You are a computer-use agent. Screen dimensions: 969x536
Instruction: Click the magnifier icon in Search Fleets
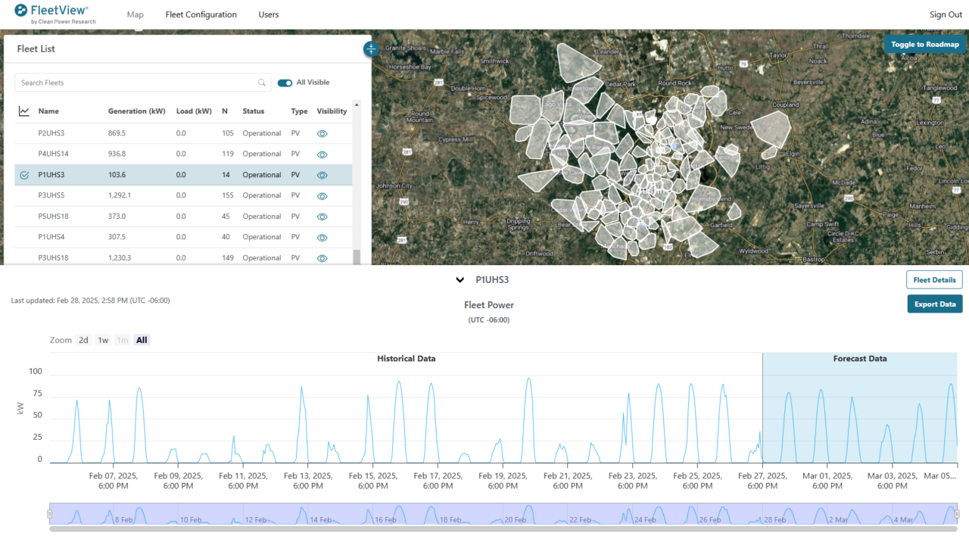tap(261, 83)
